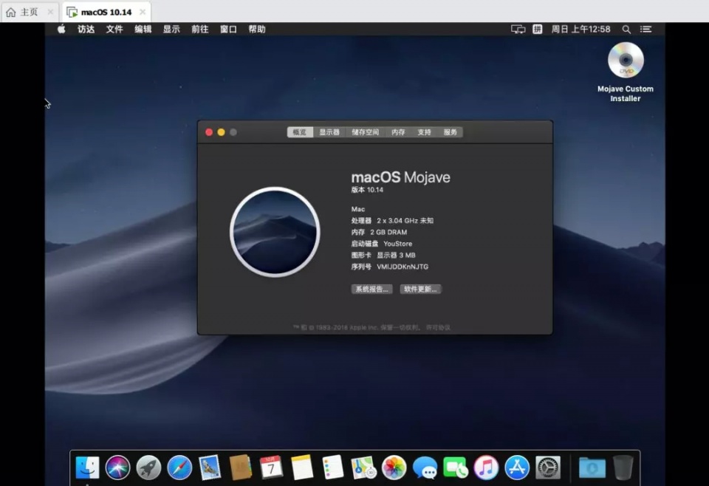Switch to the 支持 tab

pos(424,132)
